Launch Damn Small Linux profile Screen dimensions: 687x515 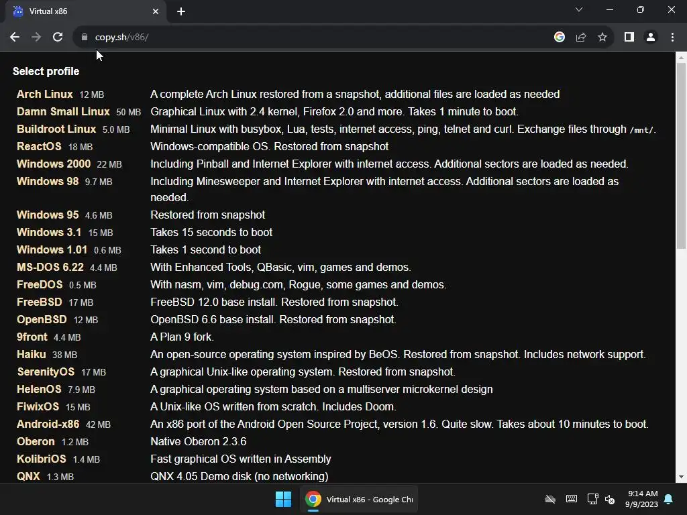63,112
